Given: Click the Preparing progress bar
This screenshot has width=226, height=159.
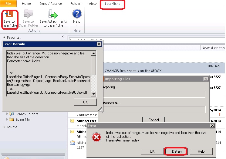Looking at the screenshot, I should point(154,94).
